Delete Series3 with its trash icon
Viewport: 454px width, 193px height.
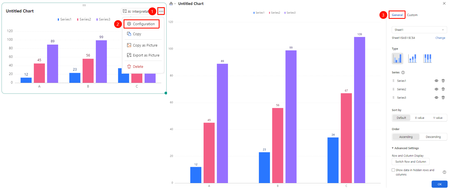(x=443, y=97)
